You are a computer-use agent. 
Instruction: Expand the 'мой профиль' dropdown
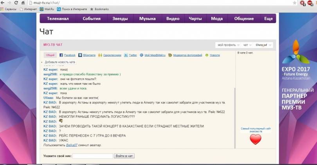tap(227, 45)
